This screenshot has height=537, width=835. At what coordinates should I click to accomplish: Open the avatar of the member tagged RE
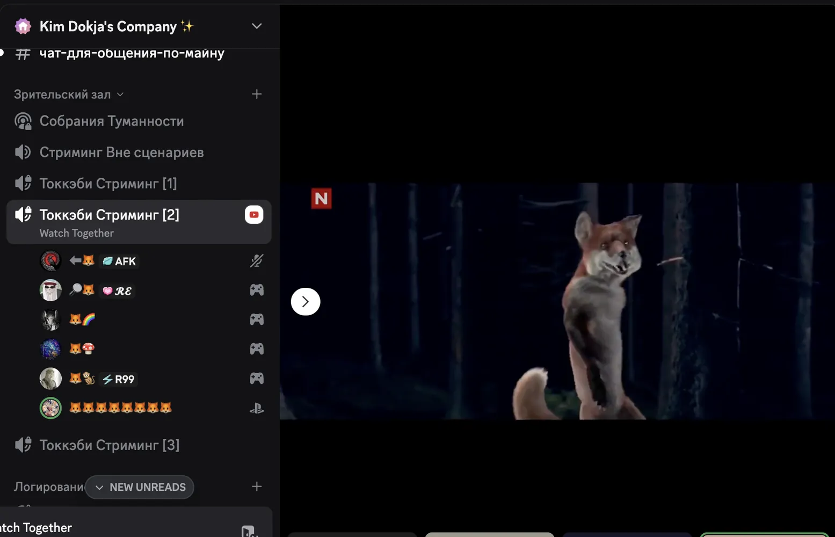pos(50,291)
